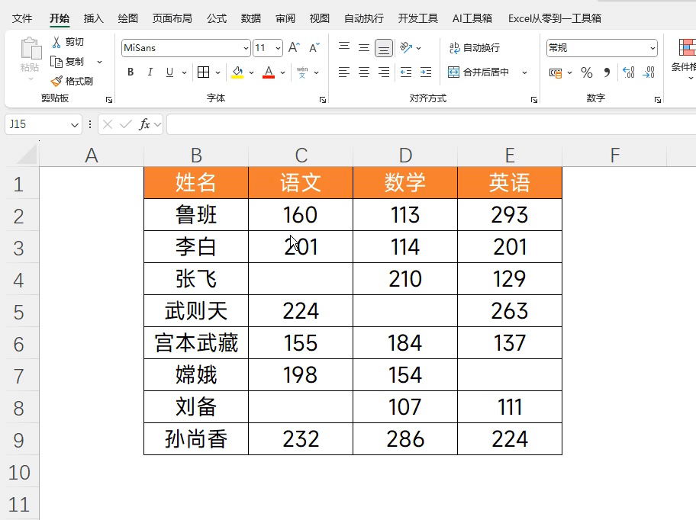The height and width of the screenshot is (520, 696).
Task: Expand the merge and center dropdown arrow
Action: pyautogui.click(x=524, y=72)
